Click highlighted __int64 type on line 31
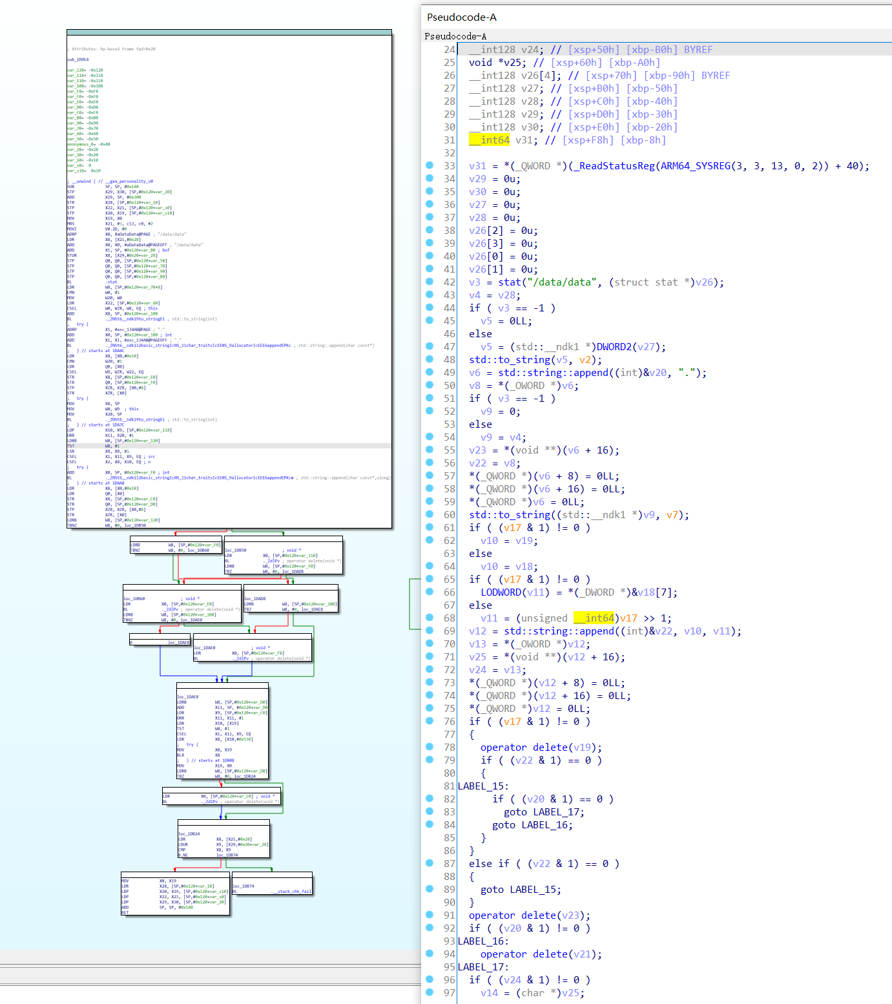 [490, 140]
